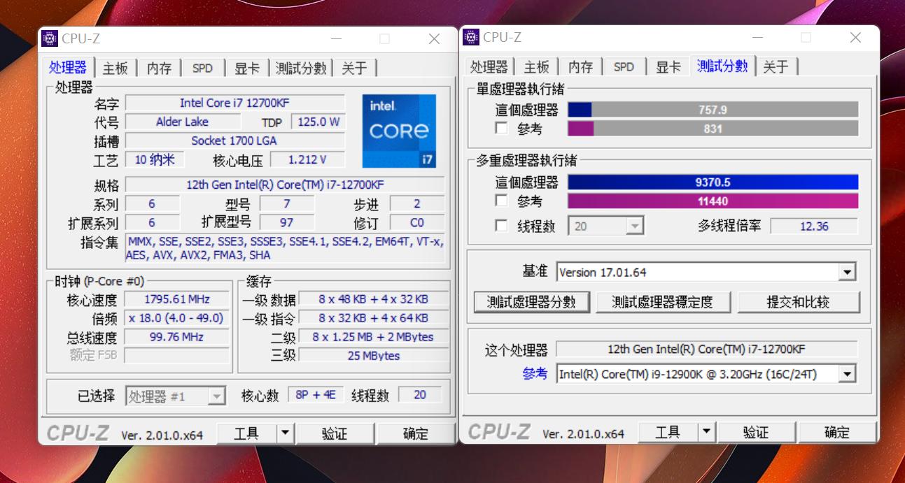Click the single-thread score bar showing 757.9
Image resolution: width=905 pixels, height=483 pixels.
[x=714, y=109]
